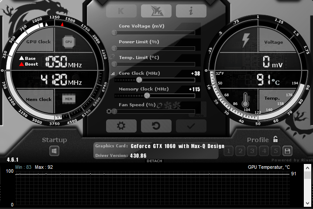
Task: Click the Core Voltage slider handle
Action: pyautogui.click(x=114, y=33)
